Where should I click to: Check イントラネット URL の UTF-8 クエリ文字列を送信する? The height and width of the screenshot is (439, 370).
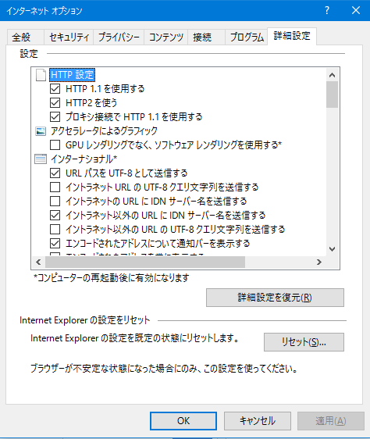coord(55,187)
